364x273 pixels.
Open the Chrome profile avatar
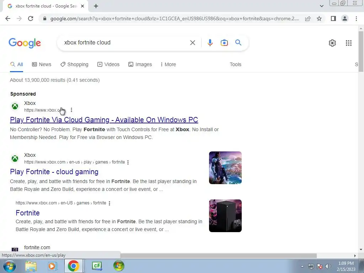(x=345, y=18)
